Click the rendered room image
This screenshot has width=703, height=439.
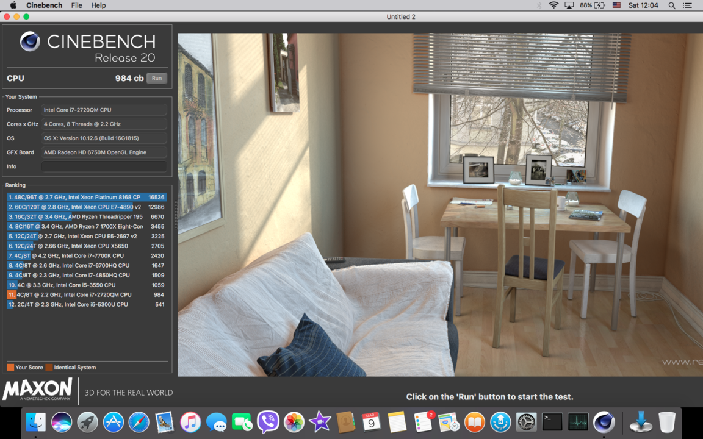tap(440, 204)
